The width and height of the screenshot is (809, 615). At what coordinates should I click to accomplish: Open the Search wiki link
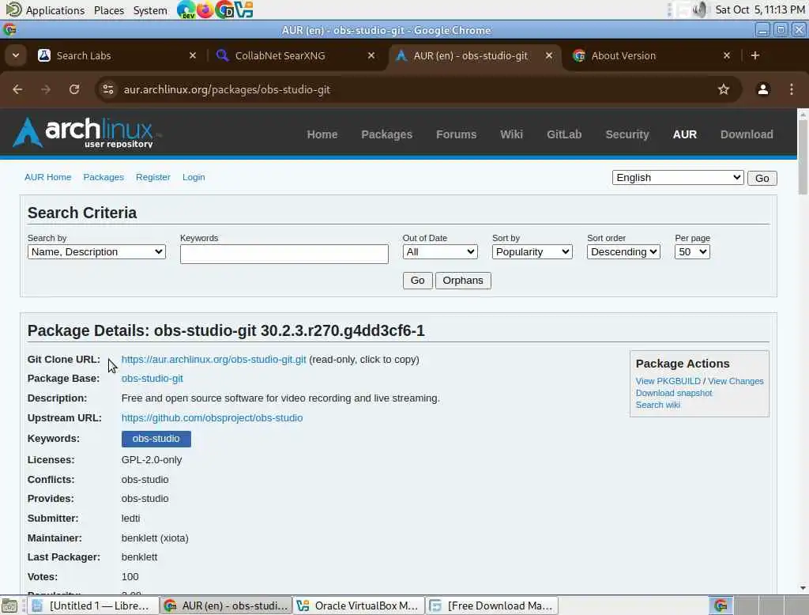click(658, 405)
